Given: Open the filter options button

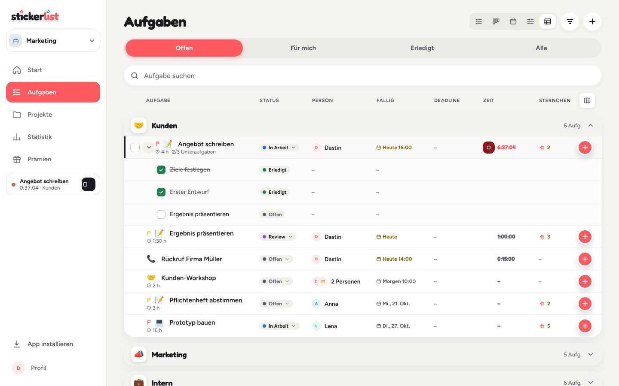Looking at the screenshot, I should point(570,21).
